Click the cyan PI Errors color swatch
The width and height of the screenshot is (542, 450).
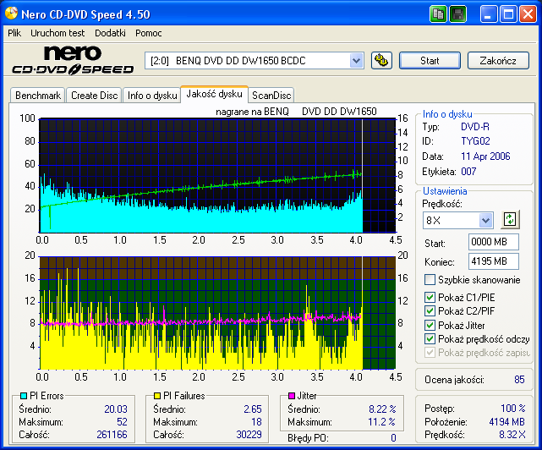[24, 396]
